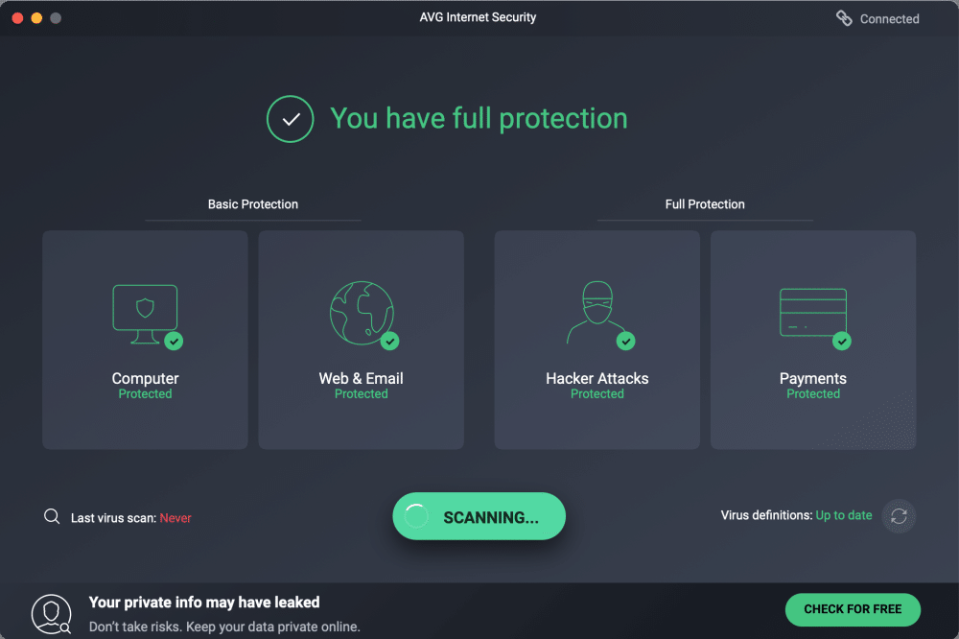Select the Basic Protection section heading
The height and width of the screenshot is (639, 959).
(x=252, y=204)
